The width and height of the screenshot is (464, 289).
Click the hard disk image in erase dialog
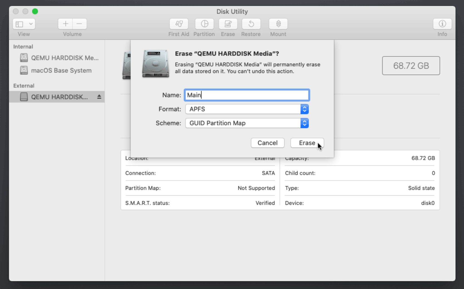tap(156, 64)
